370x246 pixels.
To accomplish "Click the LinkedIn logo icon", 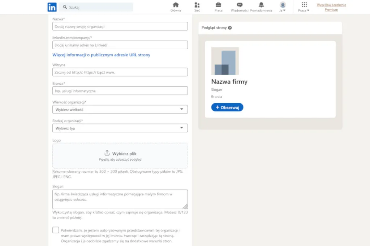I will [x=52, y=7].
